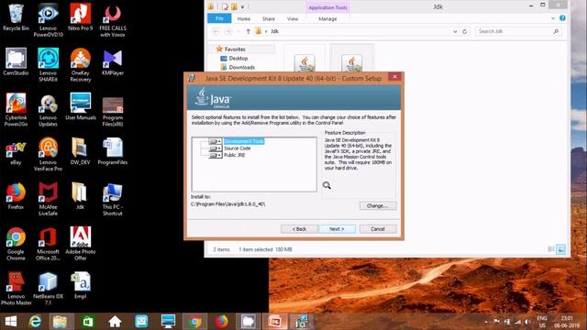
Task: Click the New Folder quick access icon
Action: (234, 6)
